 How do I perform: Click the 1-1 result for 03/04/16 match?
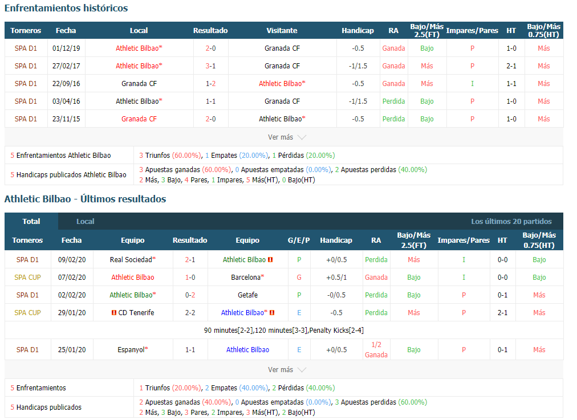[x=210, y=101]
